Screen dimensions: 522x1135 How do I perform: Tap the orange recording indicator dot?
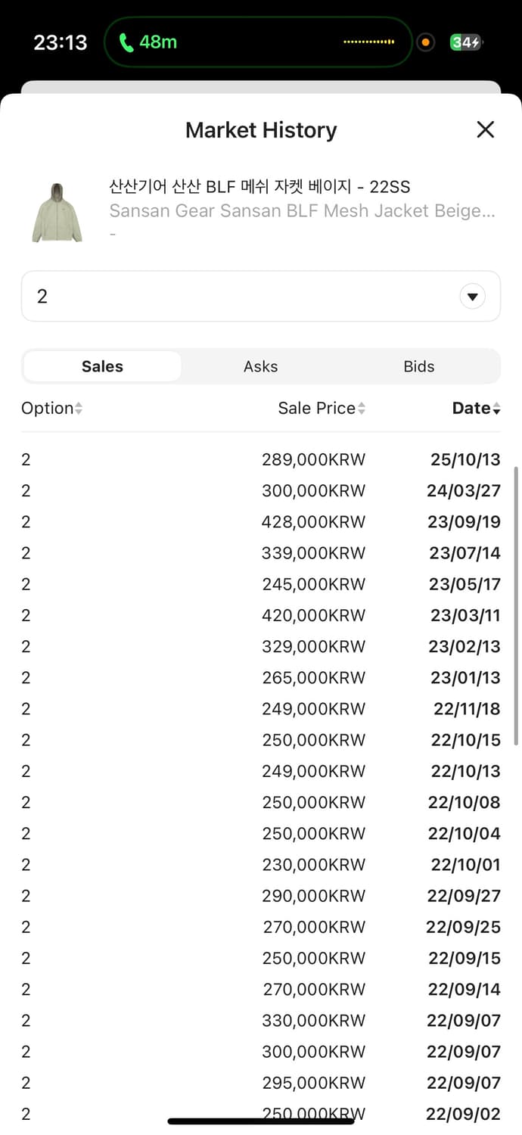click(426, 42)
